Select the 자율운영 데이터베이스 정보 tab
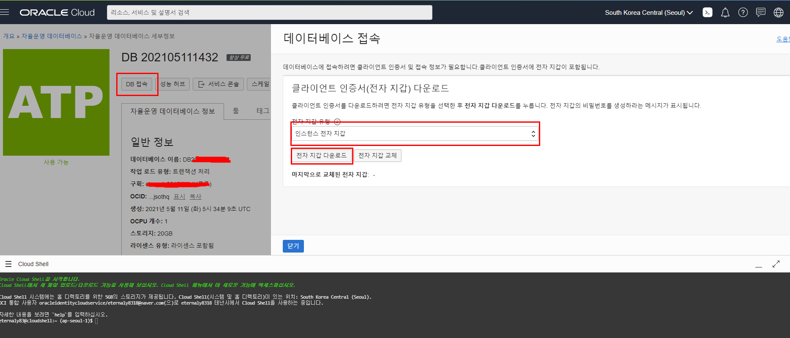The width and height of the screenshot is (790, 338). (172, 111)
